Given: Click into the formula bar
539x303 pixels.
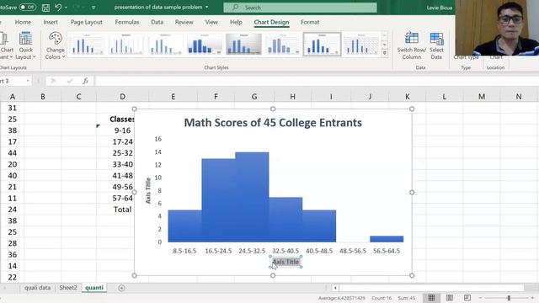Looking at the screenshot, I should pos(317,81).
